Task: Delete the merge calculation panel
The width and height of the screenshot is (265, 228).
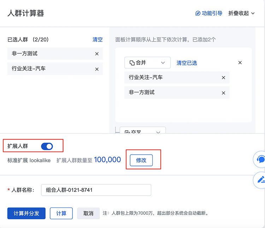Action: pyautogui.click(x=240, y=63)
